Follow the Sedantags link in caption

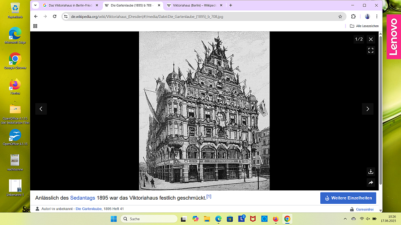pyautogui.click(x=82, y=197)
